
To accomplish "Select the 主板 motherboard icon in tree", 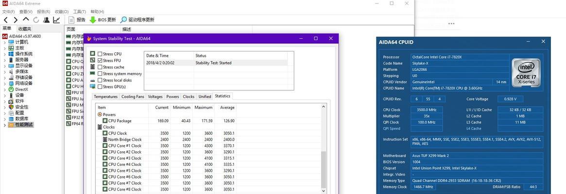I will [11, 48].
